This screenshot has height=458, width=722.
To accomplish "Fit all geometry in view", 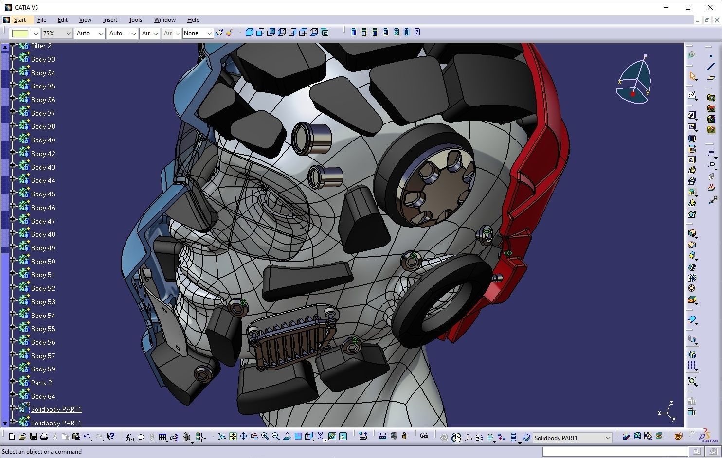I will (x=233, y=437).
